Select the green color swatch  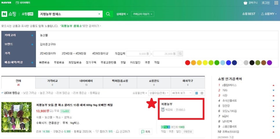pyautogui.click(x=217, y=63)
